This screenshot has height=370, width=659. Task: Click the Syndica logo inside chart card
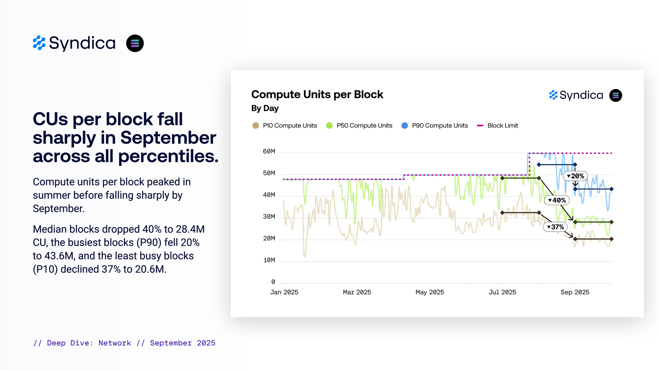click(x=576, y=95)
